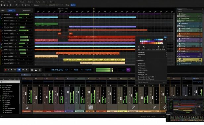
Task: Open the Help menu
Action: click(x=52, y=2)
